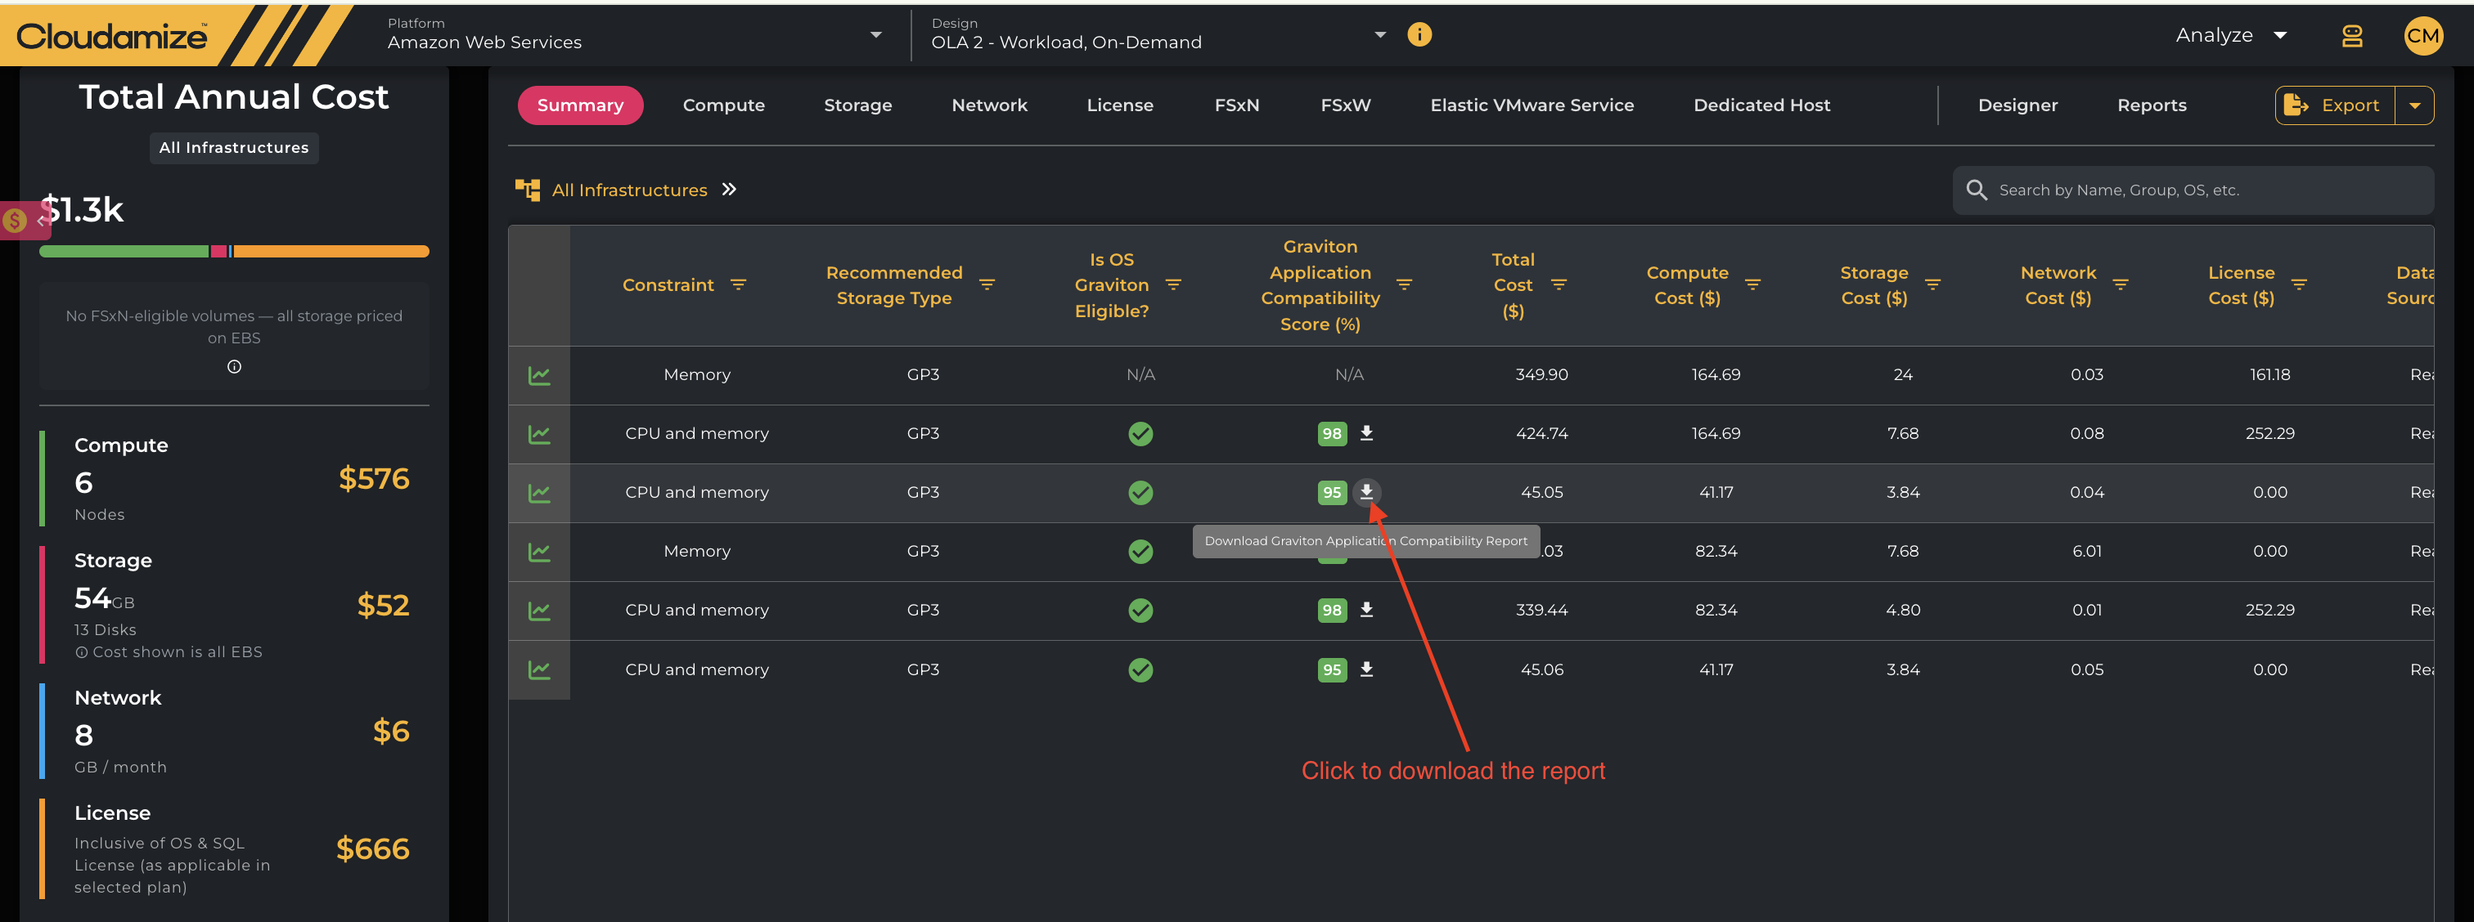Click green compute segment of cost bar
Image resolution: width=2474 pixels, height=922 pixels.
(x=124, y=252)
